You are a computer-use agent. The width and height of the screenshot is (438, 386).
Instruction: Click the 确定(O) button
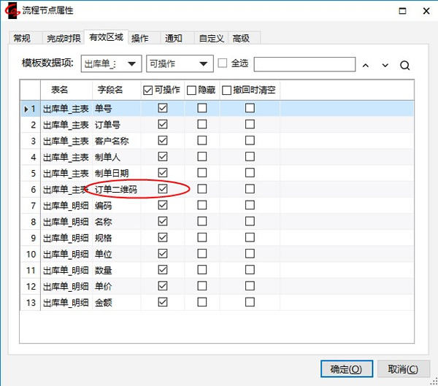click(346, 369)
